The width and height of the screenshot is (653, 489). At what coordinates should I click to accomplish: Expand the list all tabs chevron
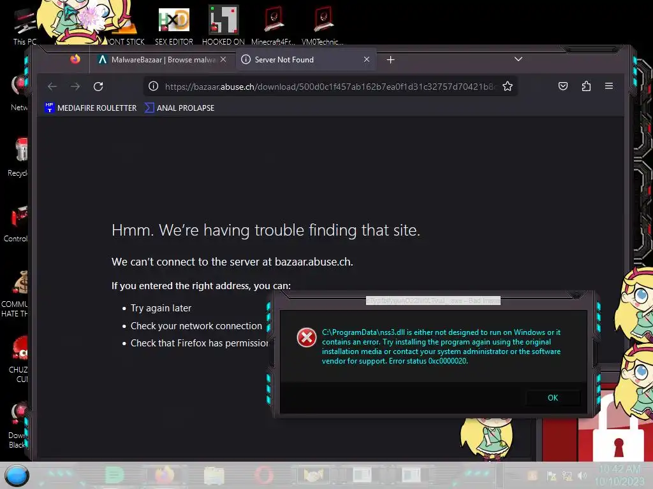pos(518,59)
